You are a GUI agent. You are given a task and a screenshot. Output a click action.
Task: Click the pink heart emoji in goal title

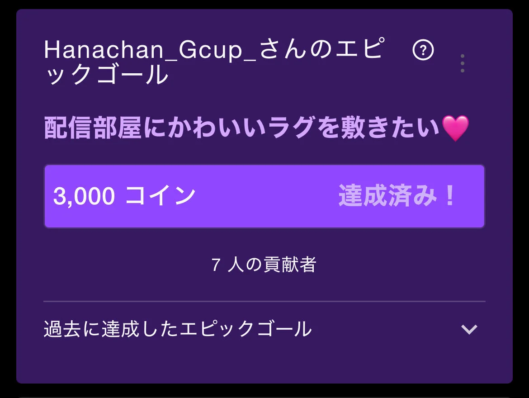(455, 128)
